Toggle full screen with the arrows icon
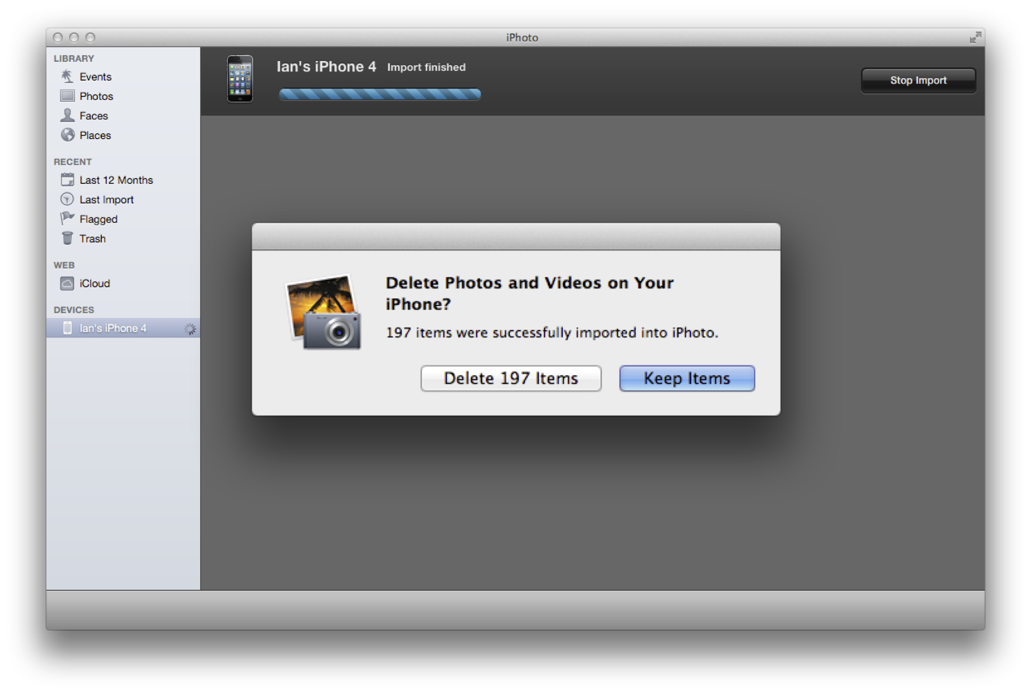Screen dimensions: 1030x694 [x=975, y=37]
